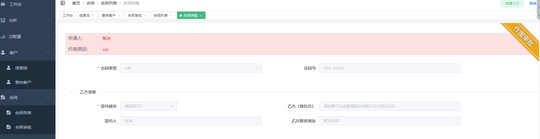The height and width of the screenshot is (139, 540).
Task: Click the 快捷入口 button
Action: (x=512, y=3)
